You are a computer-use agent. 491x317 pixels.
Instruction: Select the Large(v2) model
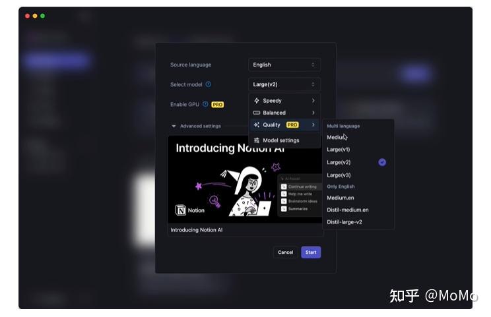[x=358, y=162]
